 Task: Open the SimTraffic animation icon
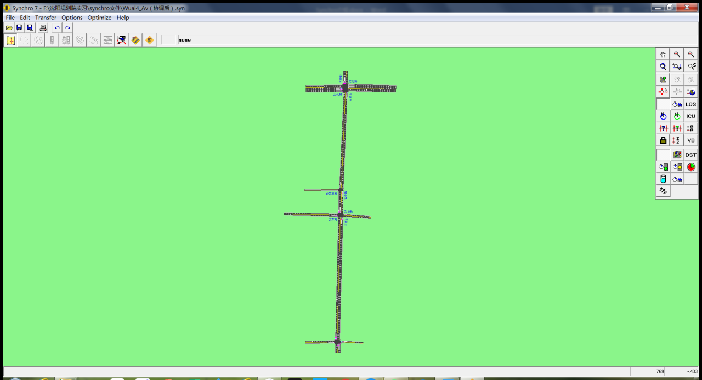(122, 40)
